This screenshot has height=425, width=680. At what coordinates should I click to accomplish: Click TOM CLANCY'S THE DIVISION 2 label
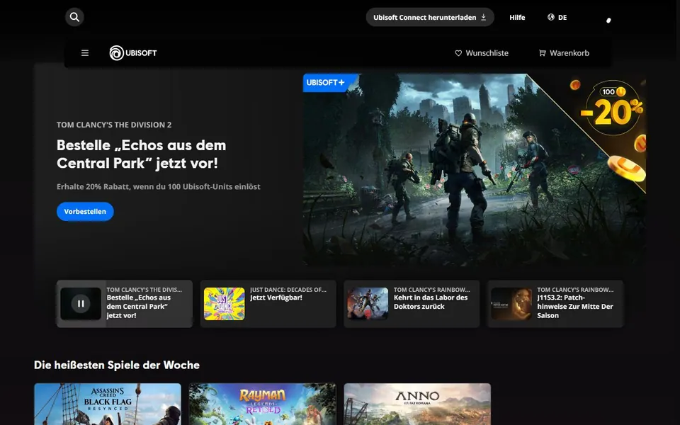[114, 125]
